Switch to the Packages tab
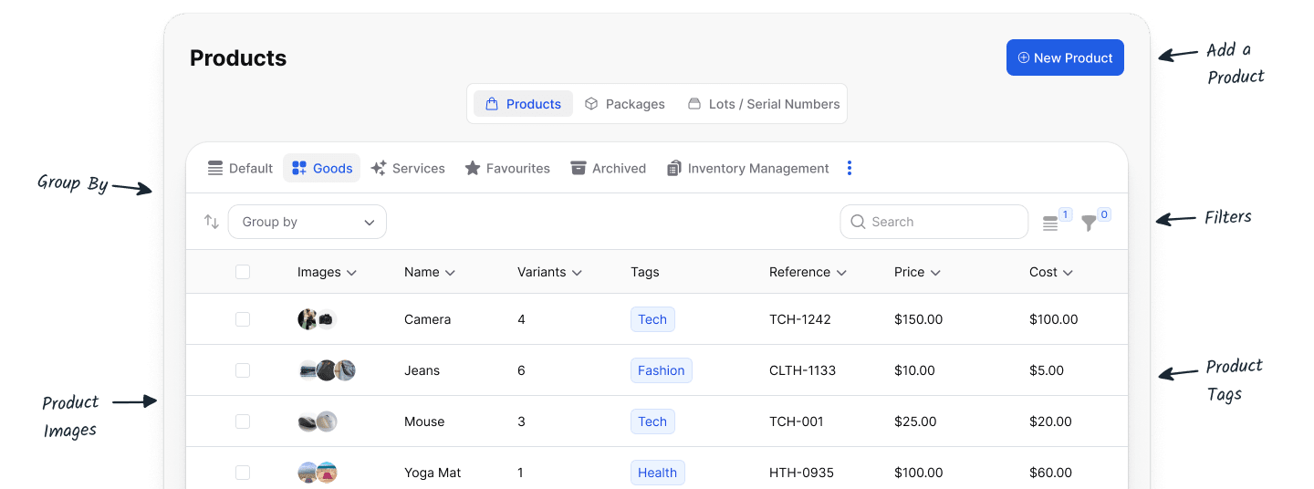 coord(625,104)
